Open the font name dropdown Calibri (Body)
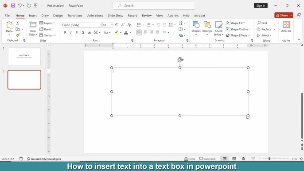Image resolution: width=304 pixels, height=171 pixels. (x=82, y=25)
